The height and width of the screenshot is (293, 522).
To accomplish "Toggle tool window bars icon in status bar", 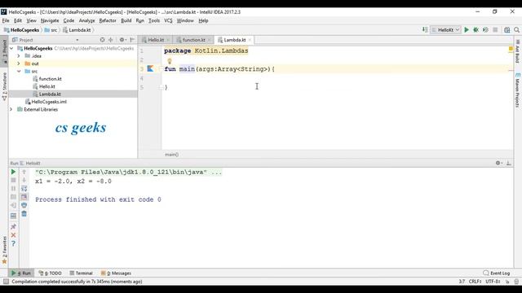I will tap(6, 282).
